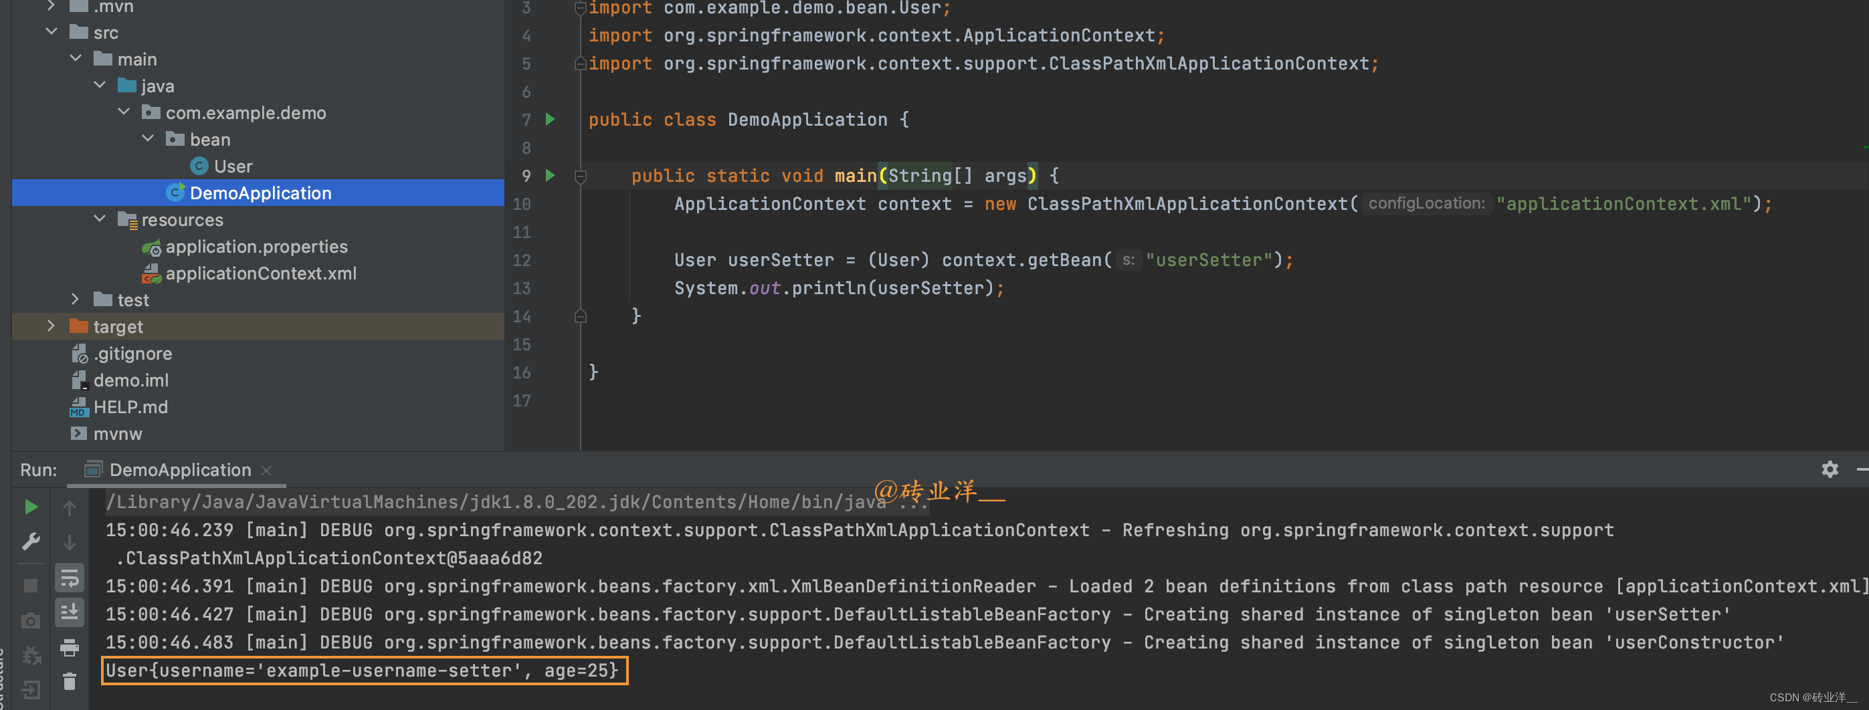Toggle scroll to end of console
Screen dimensions: 1869x710
click(x=70, y=613)
